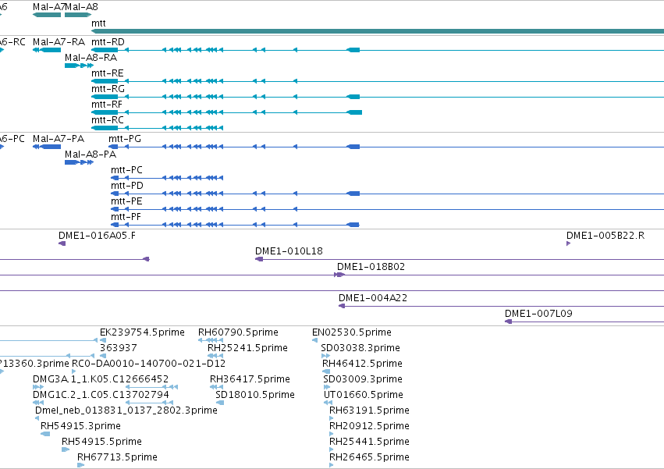Select RH36417.5prime EST label
This screenshot has width=664, height=469.
click(250, 379)
